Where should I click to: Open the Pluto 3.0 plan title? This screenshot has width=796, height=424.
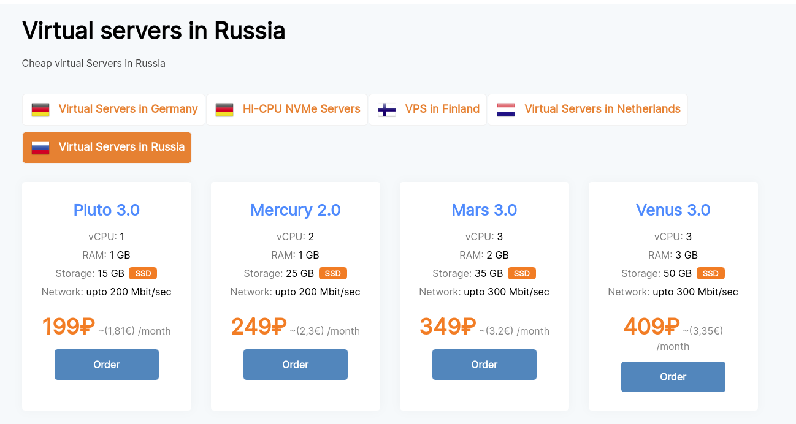pos(107,210)
